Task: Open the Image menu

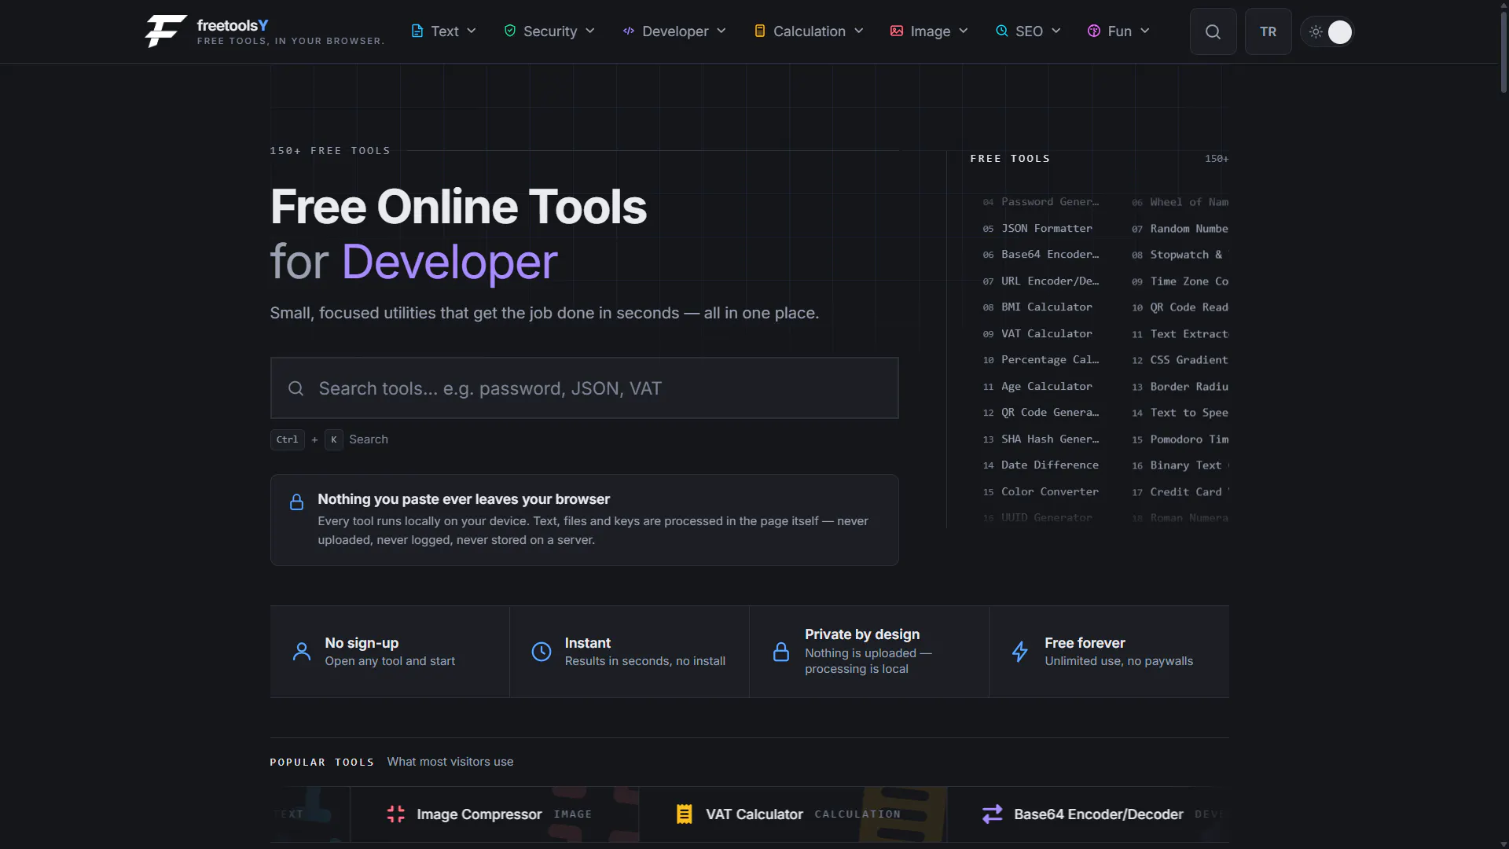Action: (x=929, y=31)
